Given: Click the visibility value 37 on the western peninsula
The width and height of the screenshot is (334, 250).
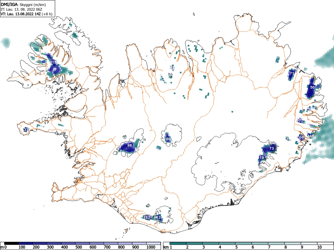Looking at the screenshot, I should click(x=26, y=129).
